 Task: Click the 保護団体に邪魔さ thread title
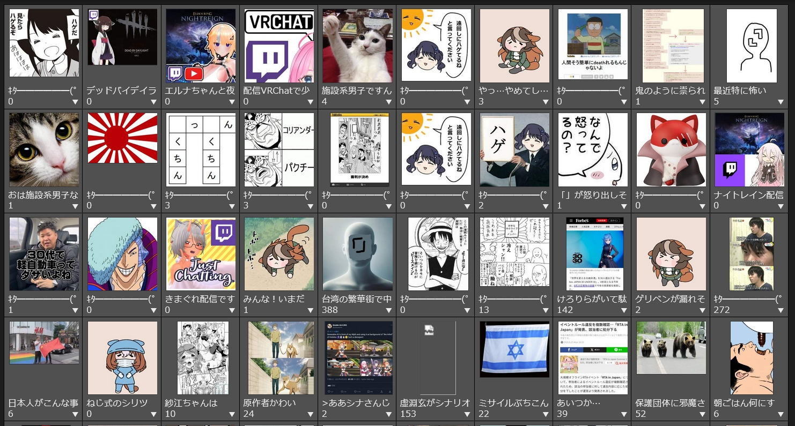[x=670, y=403]
